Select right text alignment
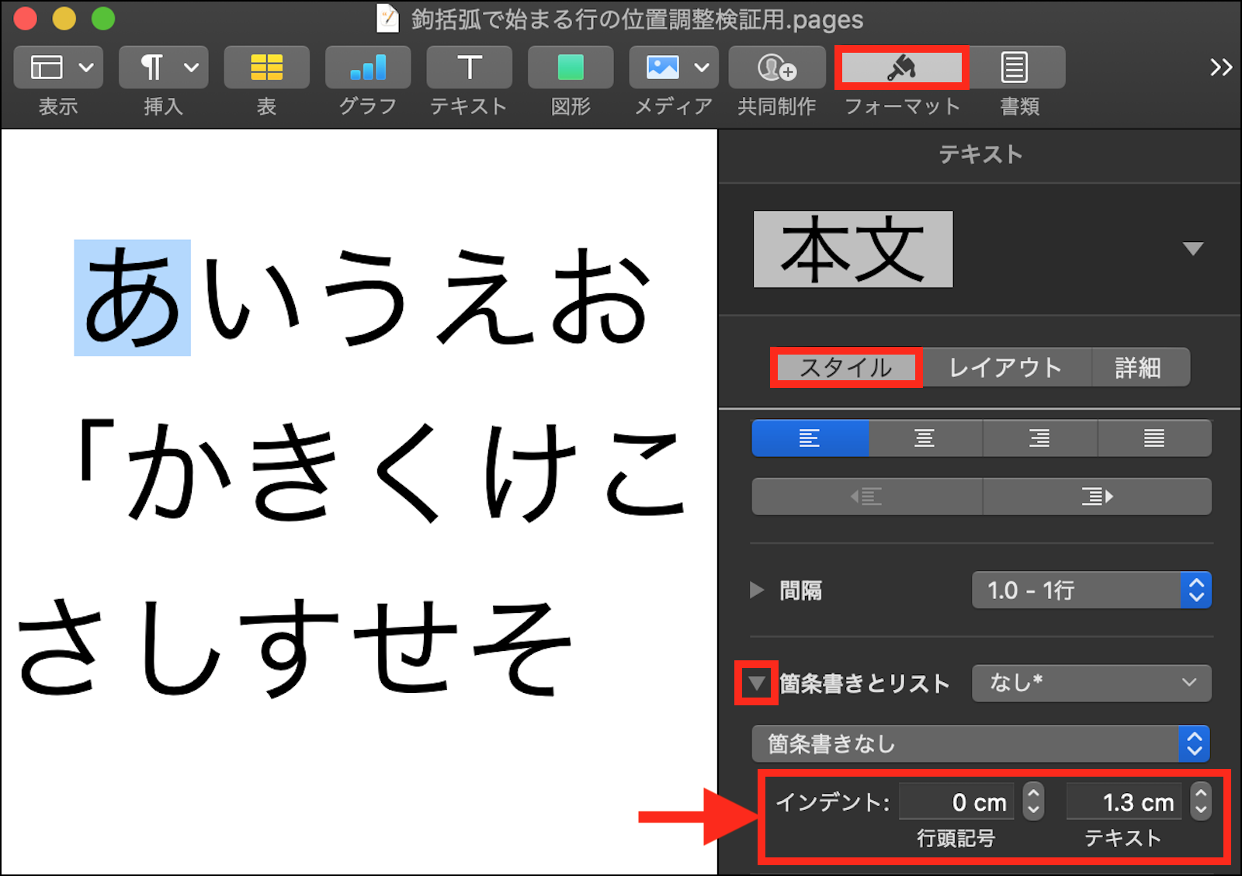 click(1039, 438)
